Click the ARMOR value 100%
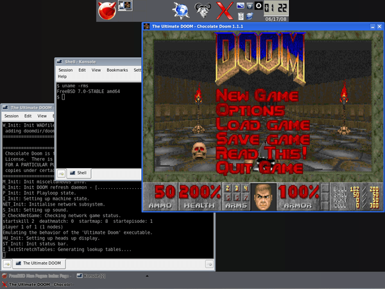Screen dimensions: 385x289 pos(298,192)
